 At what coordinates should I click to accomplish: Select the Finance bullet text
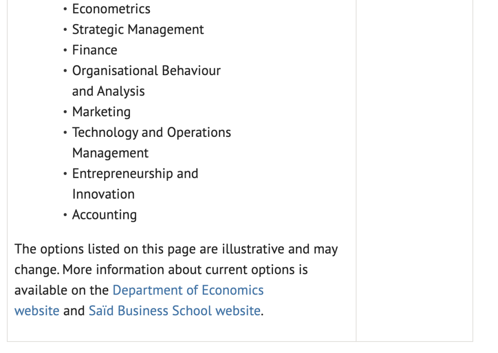(x=95, y=50)
